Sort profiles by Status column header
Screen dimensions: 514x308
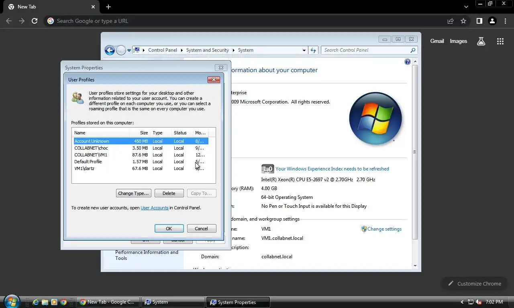(182, 133)
